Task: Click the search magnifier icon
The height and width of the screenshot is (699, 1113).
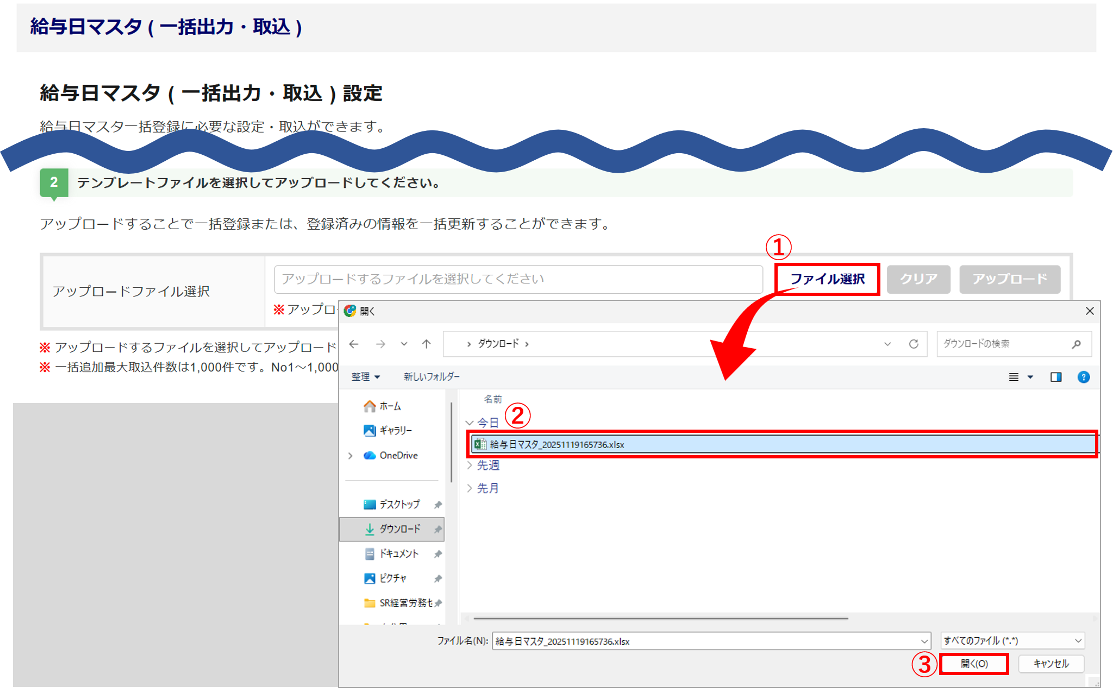Action: pyautogui.click(x=1076, y=344)
